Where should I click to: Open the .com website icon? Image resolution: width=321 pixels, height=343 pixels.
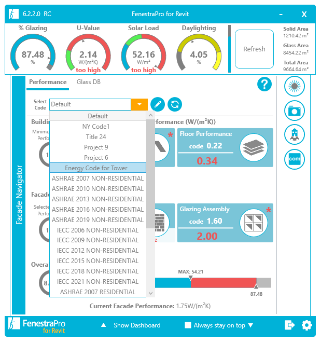tap(295, 159)
